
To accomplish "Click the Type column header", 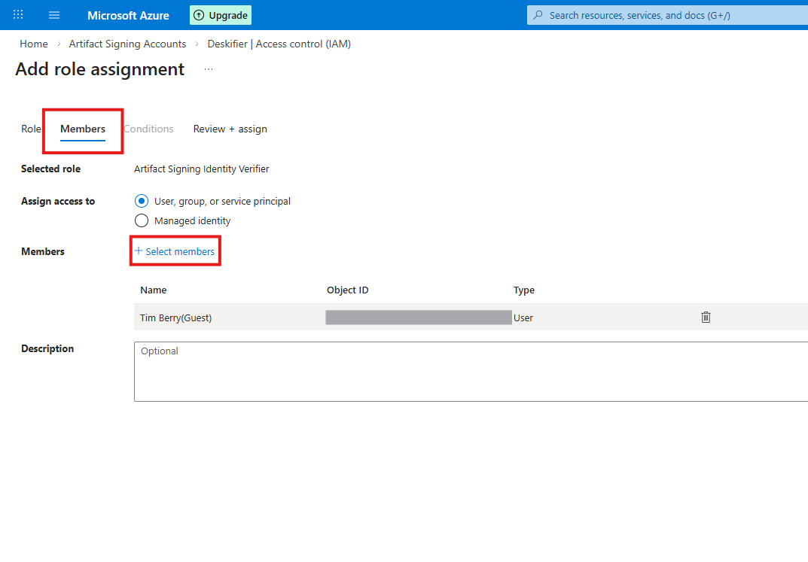I will 523,290.
